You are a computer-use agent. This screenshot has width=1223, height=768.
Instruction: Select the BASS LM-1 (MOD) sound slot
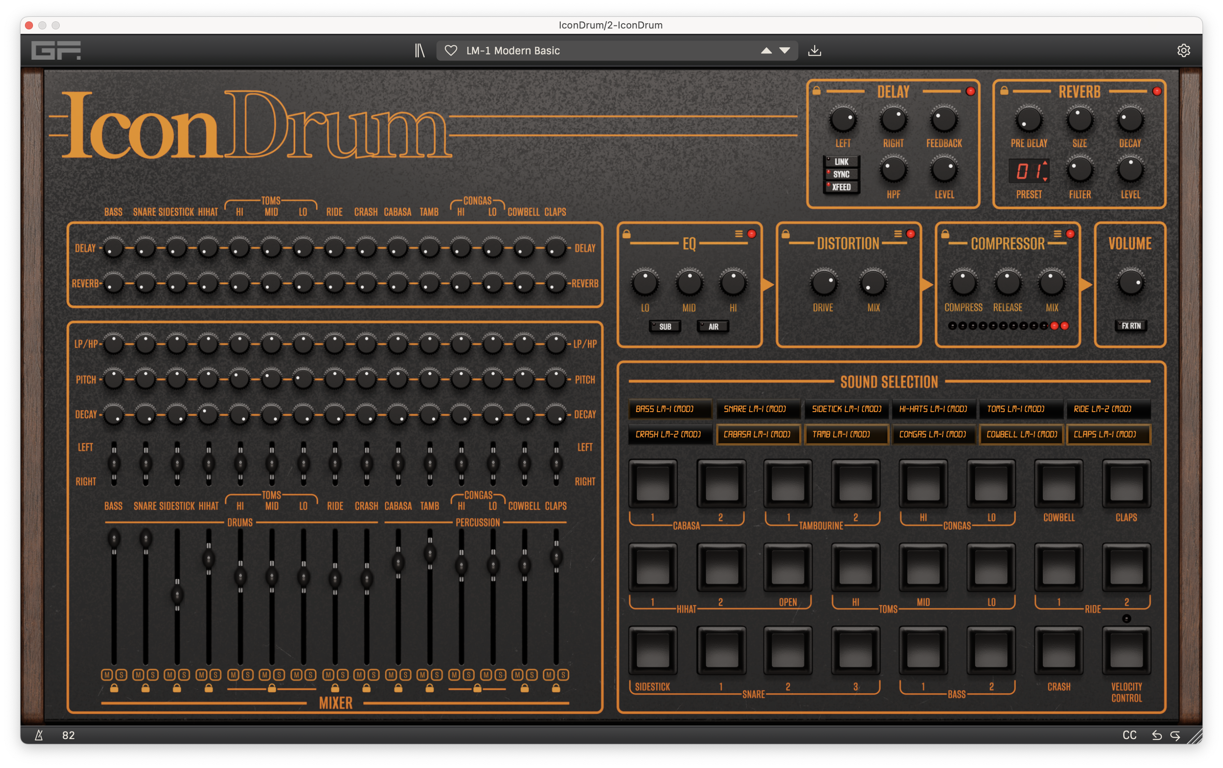tap(670, 409)
